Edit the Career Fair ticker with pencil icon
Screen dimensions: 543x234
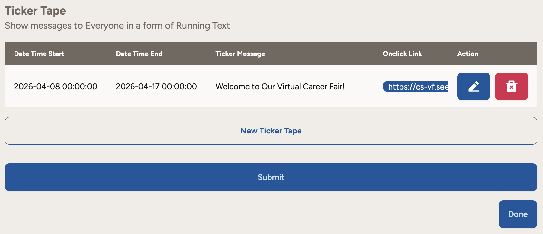point(473,86)
